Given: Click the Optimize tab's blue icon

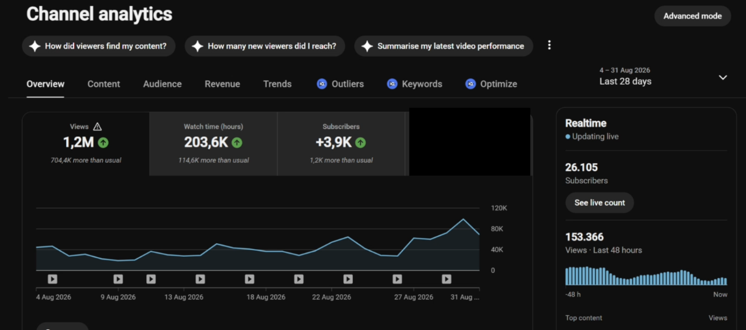Looking at the screenshot, I should (x=471, y=84).
